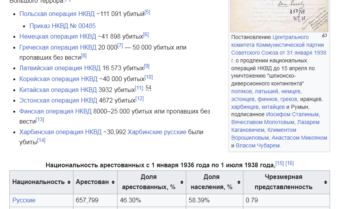Open Климентом Ворошиловым link
This screenshot has width=341, height=209.
pyautogui.click(x=264, y=134)
